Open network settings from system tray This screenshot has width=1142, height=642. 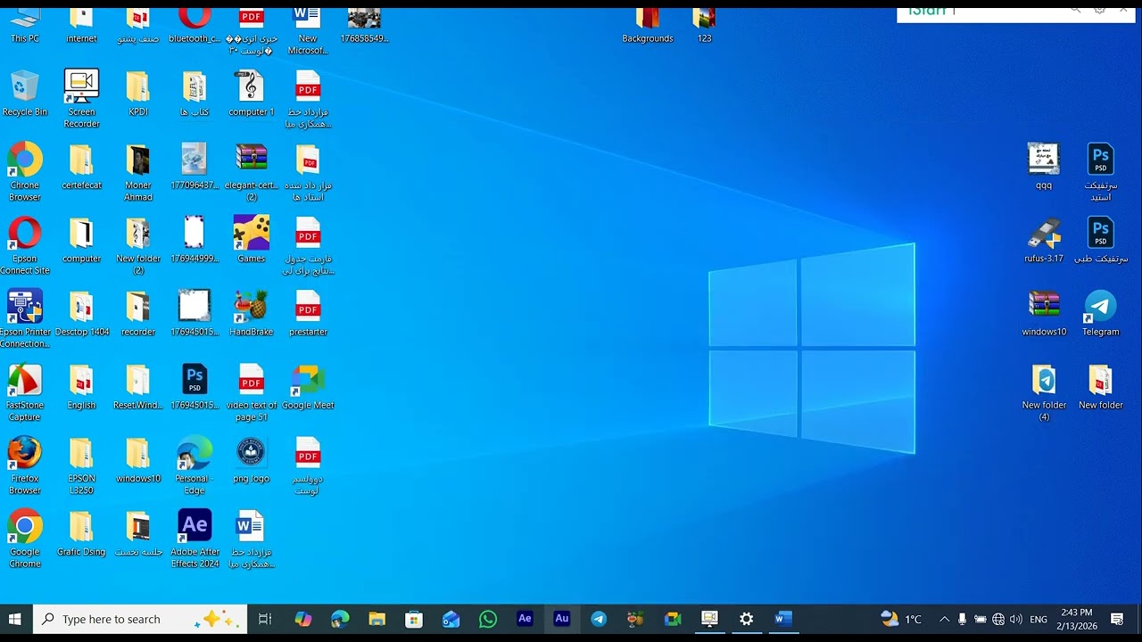pyautogui.click(x=998, y=619)
